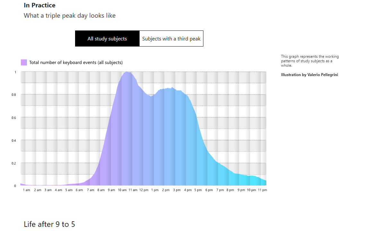Click credit Illustration by Valerio Pellegrini

pyautogui.click(x=310, y=75)
